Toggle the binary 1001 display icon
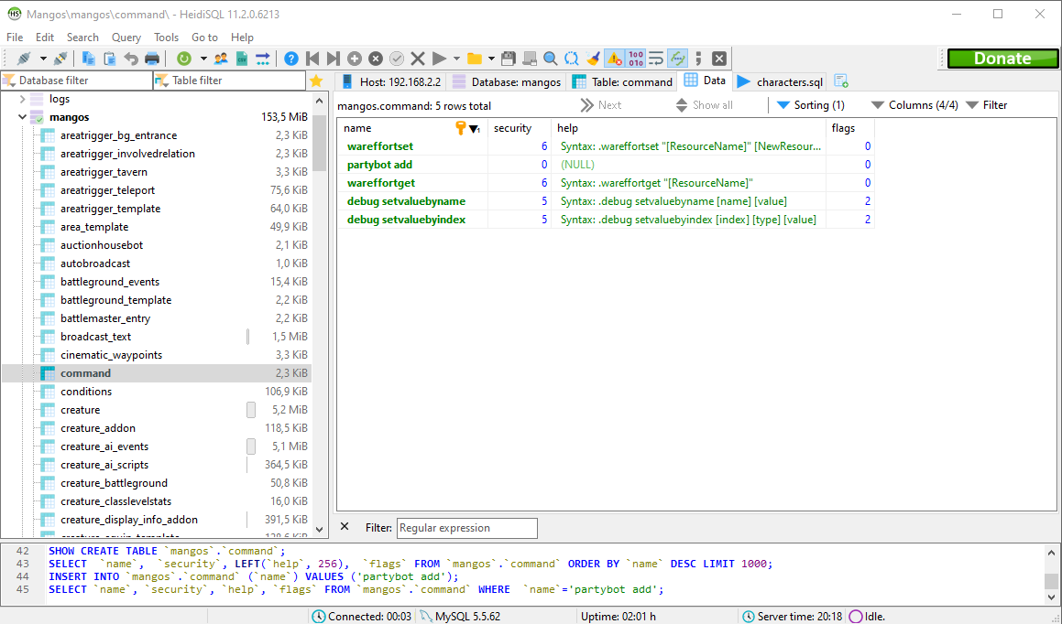Viewport: 1062px width, 624px height. [635, 59]
